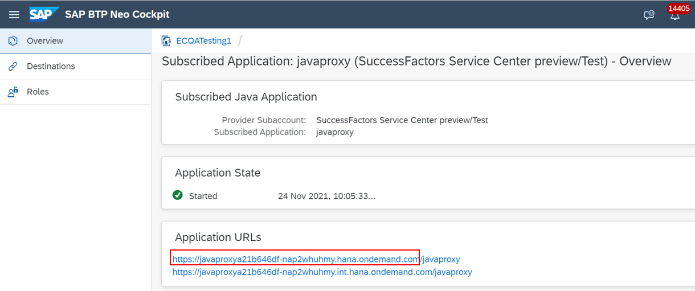This screenshot has height=291, width=695.
Task: Click the Destinations chain-link icon
Action: [13, 67]
